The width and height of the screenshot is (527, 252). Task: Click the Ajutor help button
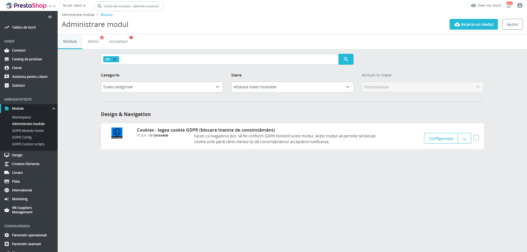point(512,24)
